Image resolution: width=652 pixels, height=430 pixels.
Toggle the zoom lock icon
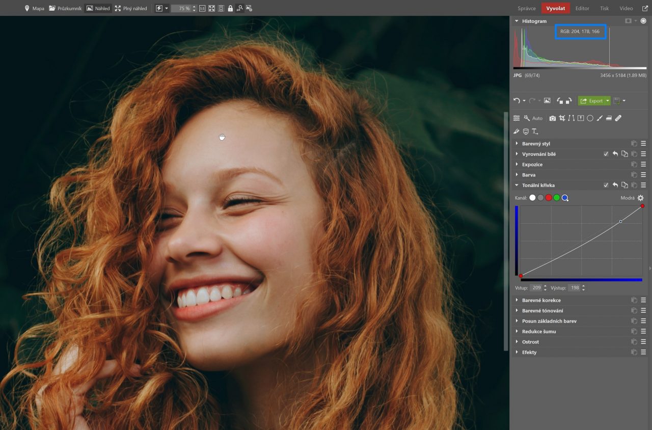click(230, 9)
